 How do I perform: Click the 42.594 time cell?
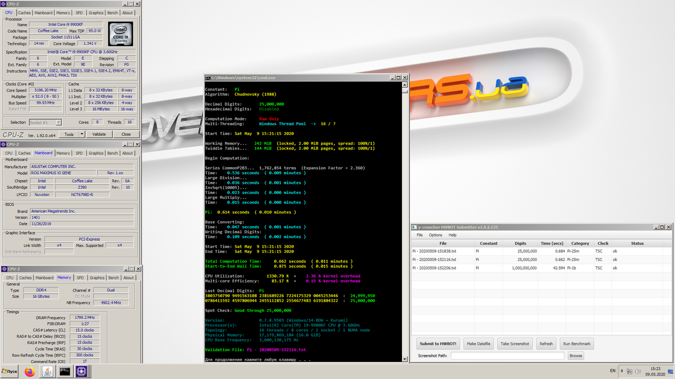pyautogui.click(x=552, y=268)
